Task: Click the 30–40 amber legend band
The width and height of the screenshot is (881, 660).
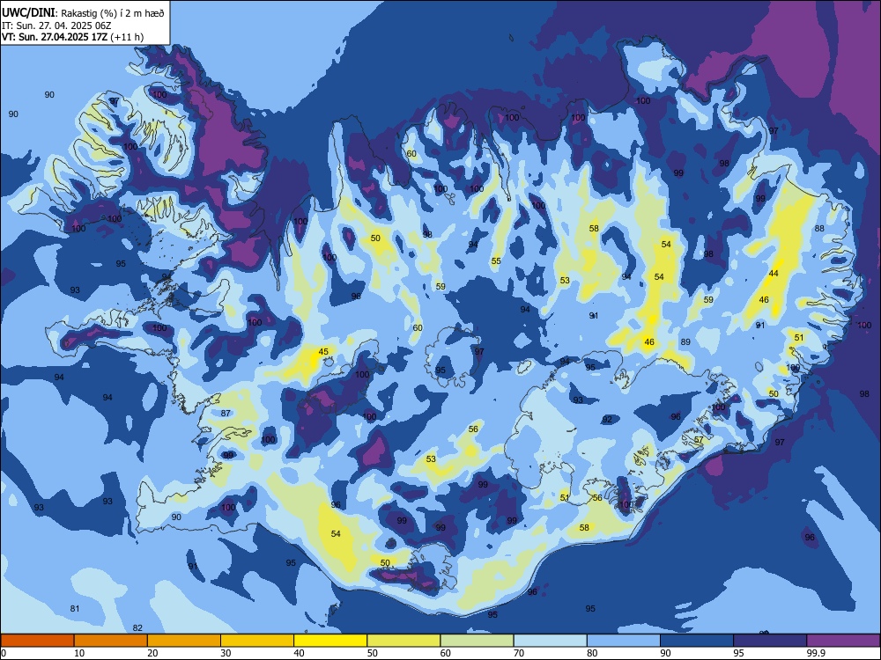Action: 257,641
